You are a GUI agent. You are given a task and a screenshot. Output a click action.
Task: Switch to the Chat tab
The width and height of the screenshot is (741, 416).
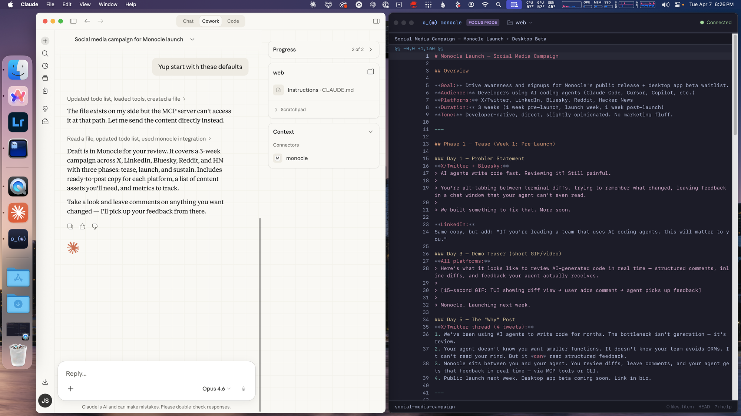tap(188, 21)
